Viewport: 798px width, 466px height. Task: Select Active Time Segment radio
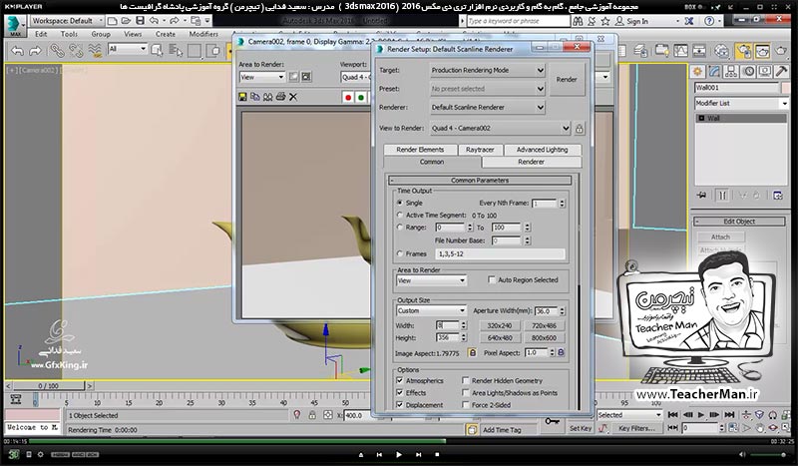tap(400, 215)
